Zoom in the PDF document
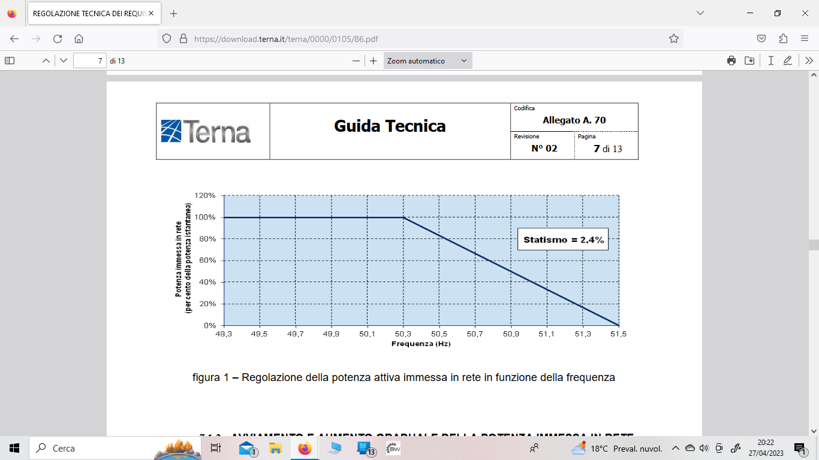Image resolution: width=819 pixels, height=460 pixels. coord(373,60)
